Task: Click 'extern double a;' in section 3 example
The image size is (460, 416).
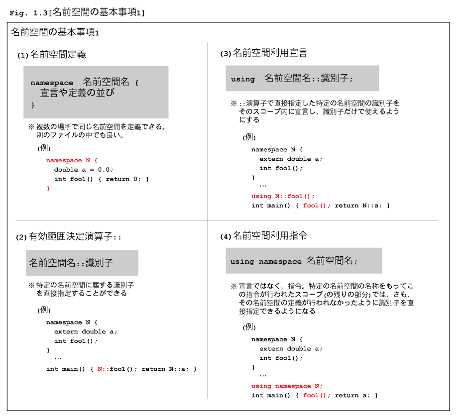Action: click(291, 159)
